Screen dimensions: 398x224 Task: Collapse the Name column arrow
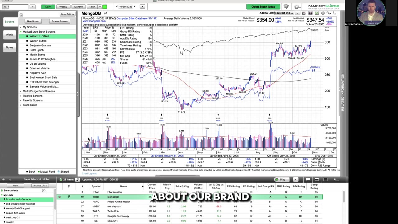click(142, 187)
